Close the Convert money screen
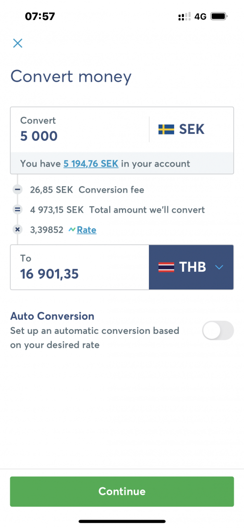Viewport: 244px width, 528px height. pos(18,43)
